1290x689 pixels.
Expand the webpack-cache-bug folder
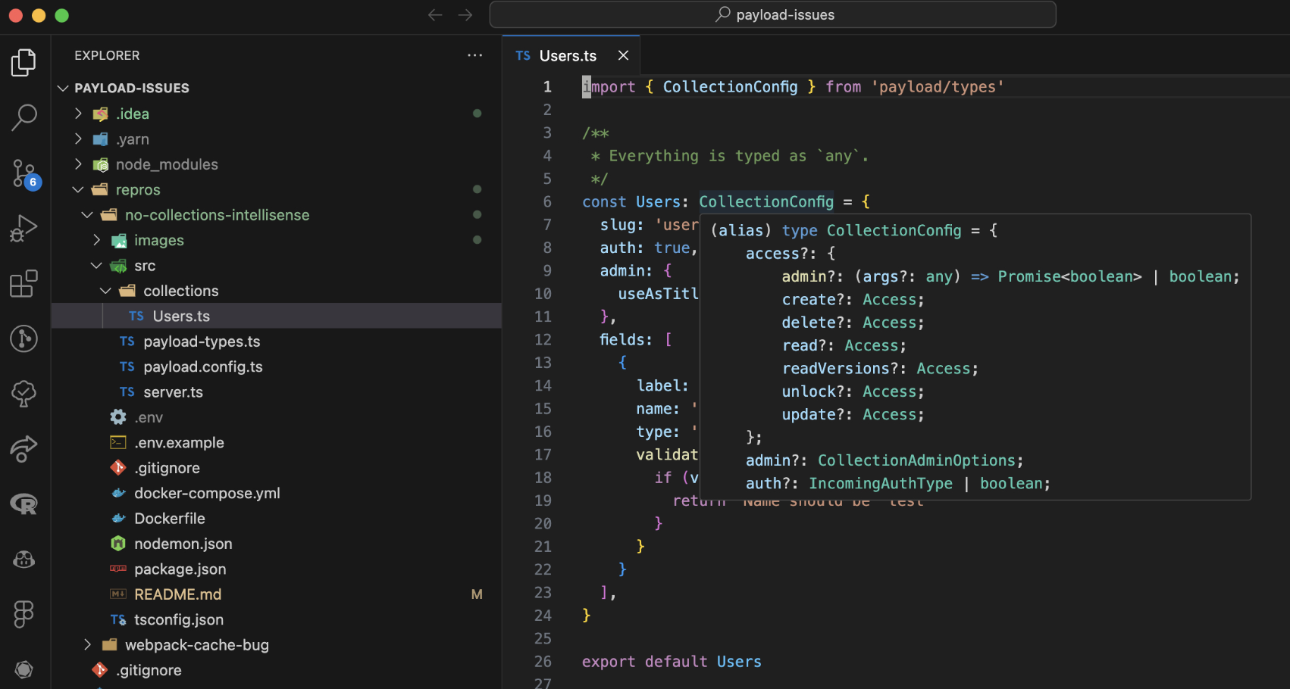click(x=87, y=644)
